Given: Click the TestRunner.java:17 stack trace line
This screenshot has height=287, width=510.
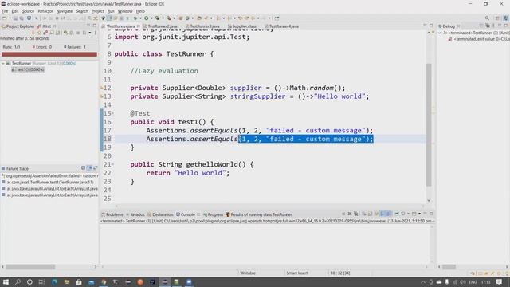Looking at the screenshot, I should click(x=48, y=183).
